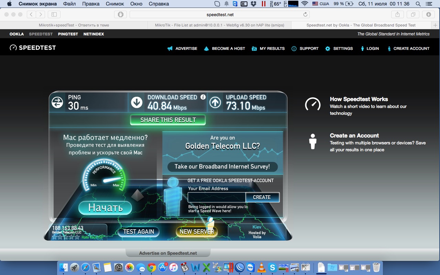Click the Become a Host icon
The width and height of the screenshot is (440, 275).
click(x=206, y=48)
